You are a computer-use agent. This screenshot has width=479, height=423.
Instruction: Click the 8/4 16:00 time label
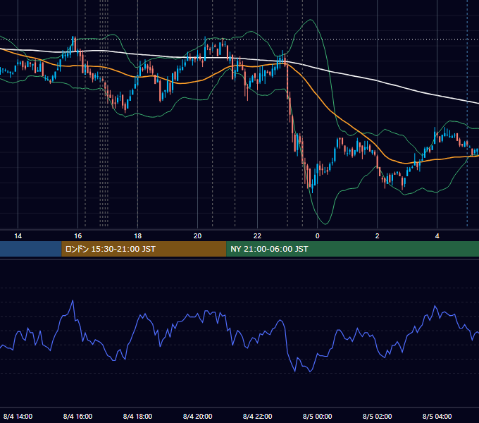click(78, 416)
